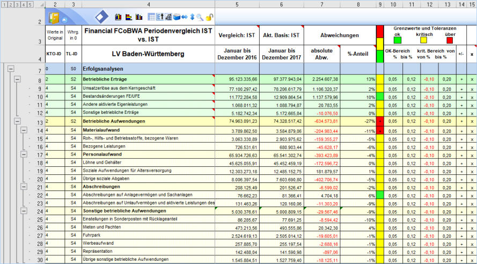Viewport: 477px width, 264px height.
Task: Click the first bar chart icon
Action: click(x=119, y=18)
